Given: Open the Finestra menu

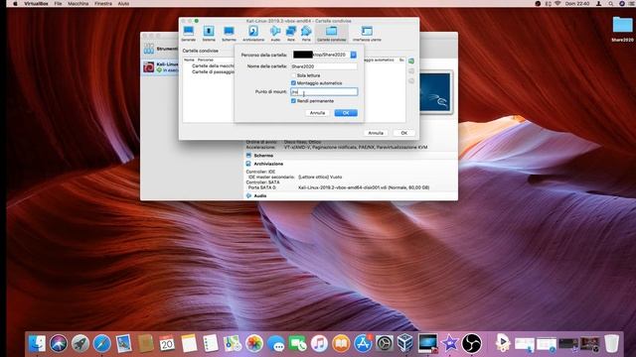Looking at the screenshot, I should 103,3.
